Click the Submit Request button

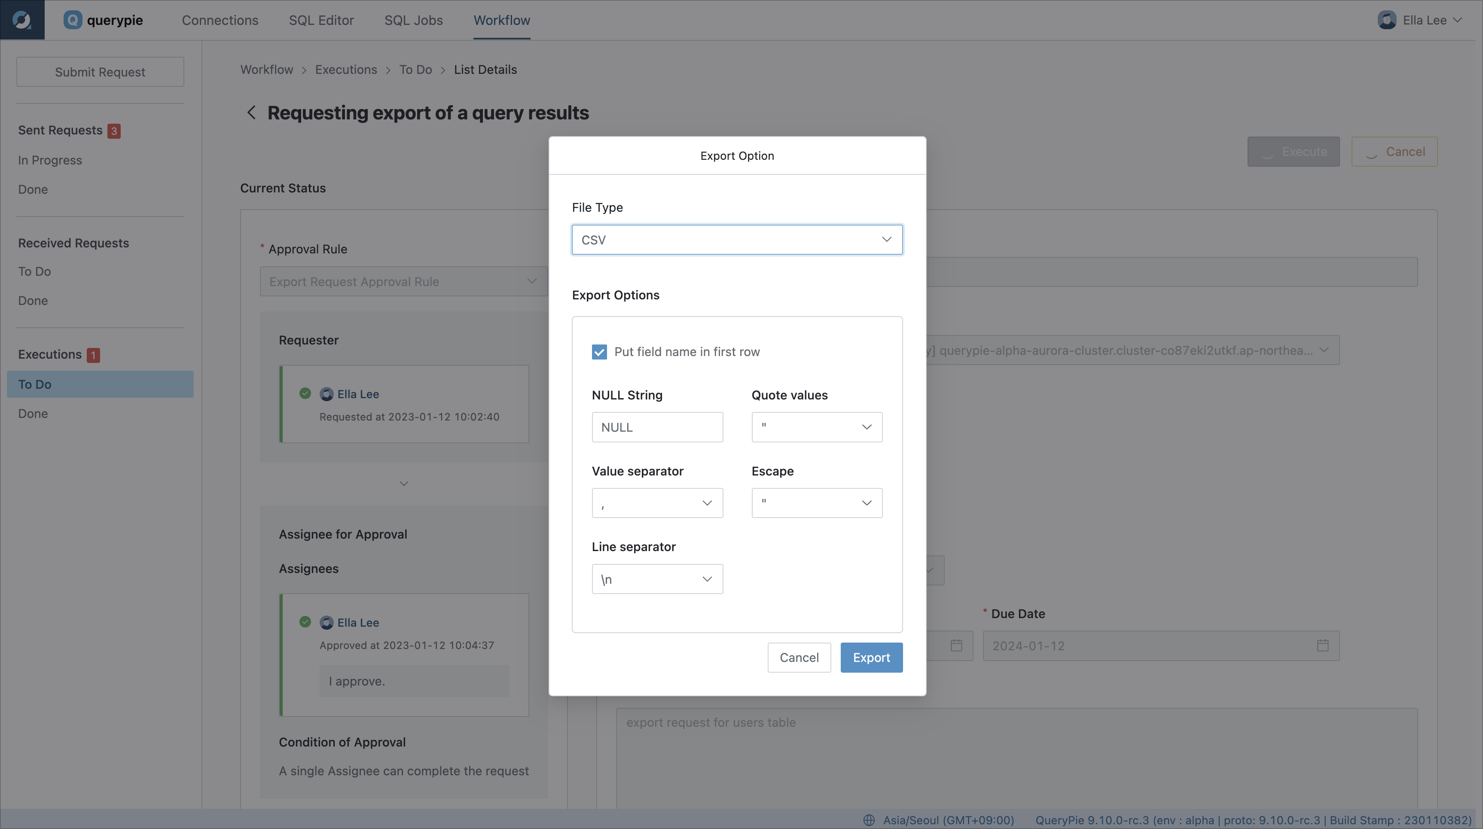[x=100, y=72]
